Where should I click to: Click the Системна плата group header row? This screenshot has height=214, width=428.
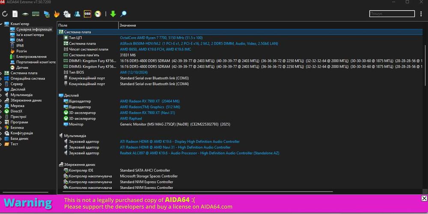point(240,32)
